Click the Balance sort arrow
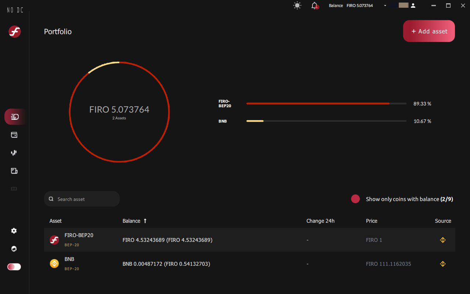The height and width of the screenshot is (294, 470). [x=145, y=221]
